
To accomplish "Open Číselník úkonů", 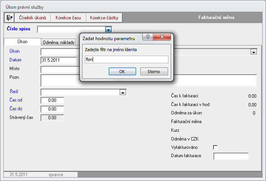I will tap(33, 18).
